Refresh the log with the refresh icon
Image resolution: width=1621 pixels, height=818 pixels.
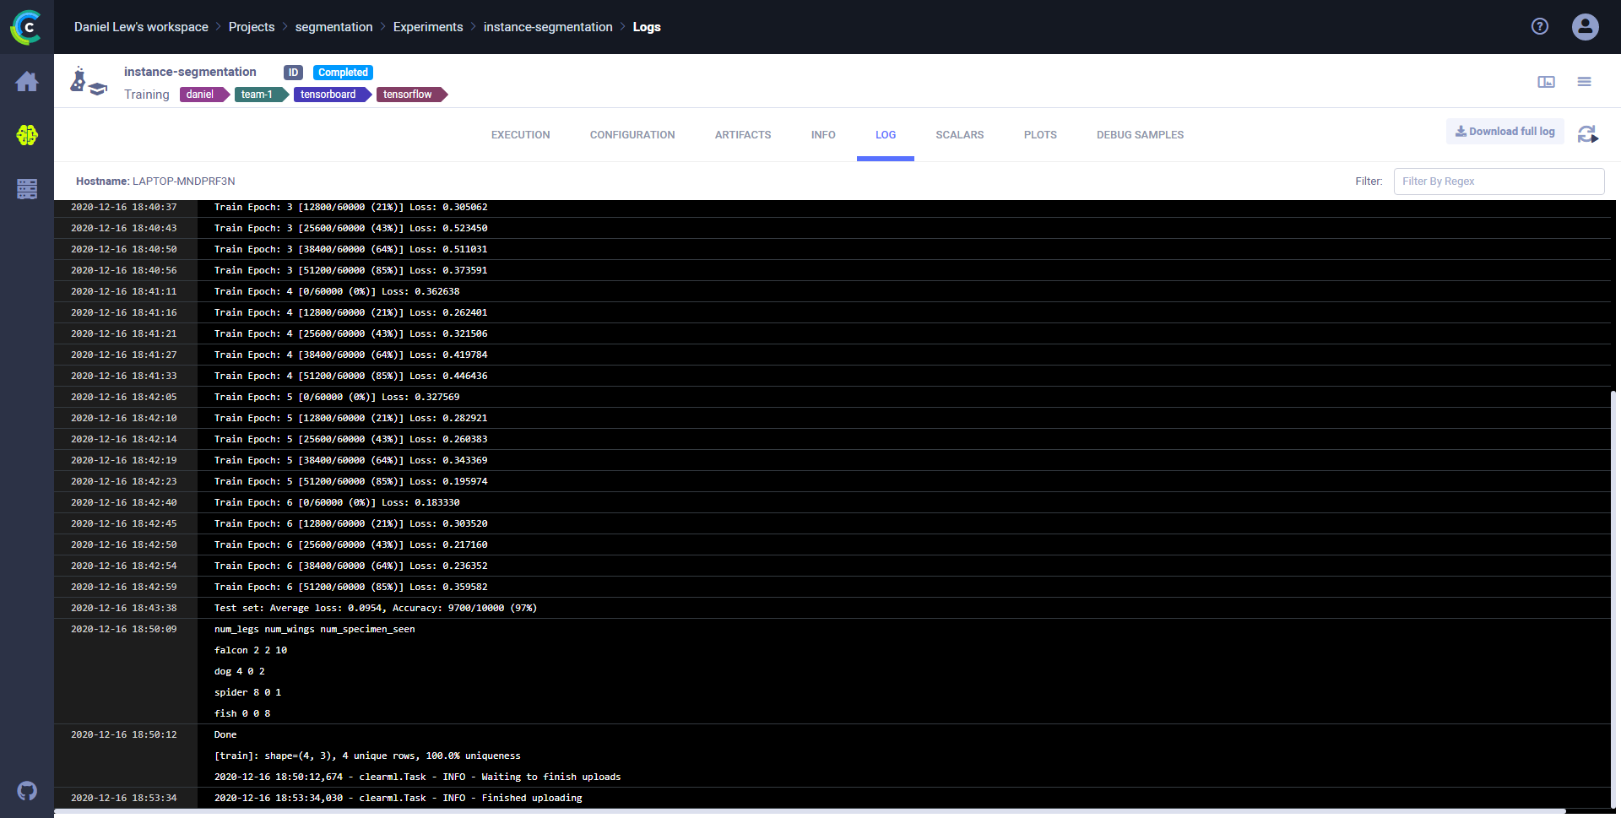click(x=1587, y=134)
